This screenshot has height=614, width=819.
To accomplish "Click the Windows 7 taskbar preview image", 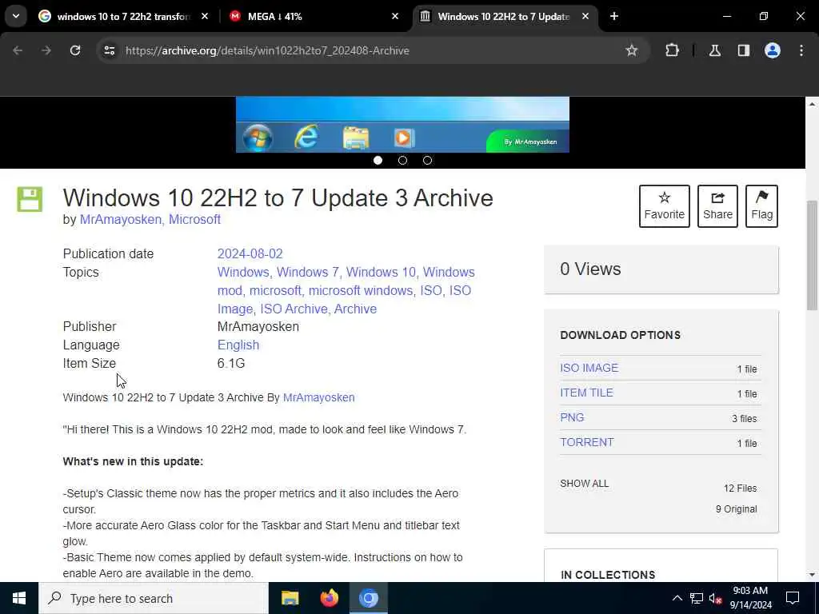I will [402, 125].
